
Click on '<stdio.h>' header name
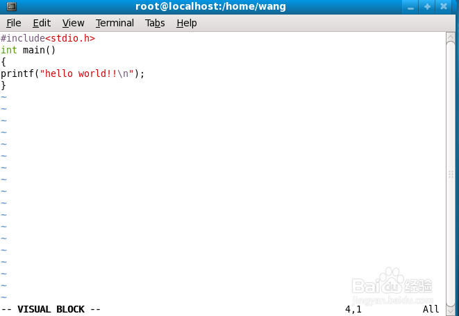70,38
